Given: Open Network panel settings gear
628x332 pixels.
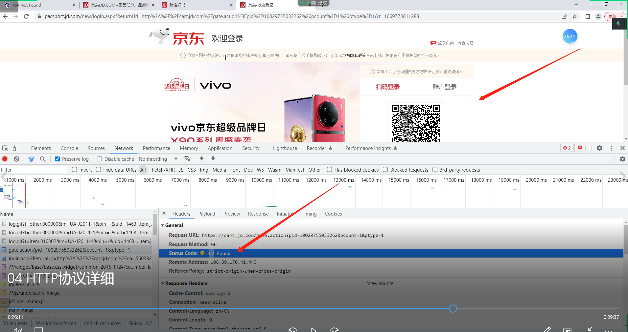Looking at the screenshot, I should coord(622,159).
